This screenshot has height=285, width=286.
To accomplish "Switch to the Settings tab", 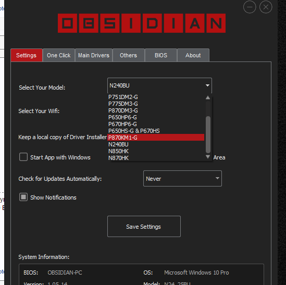I will pyautogui.click(x=27, y=55).
